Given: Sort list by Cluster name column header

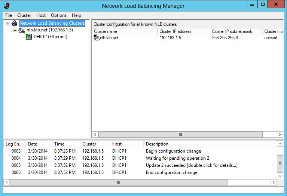Looking at the screenshot, I should (124, 31).
